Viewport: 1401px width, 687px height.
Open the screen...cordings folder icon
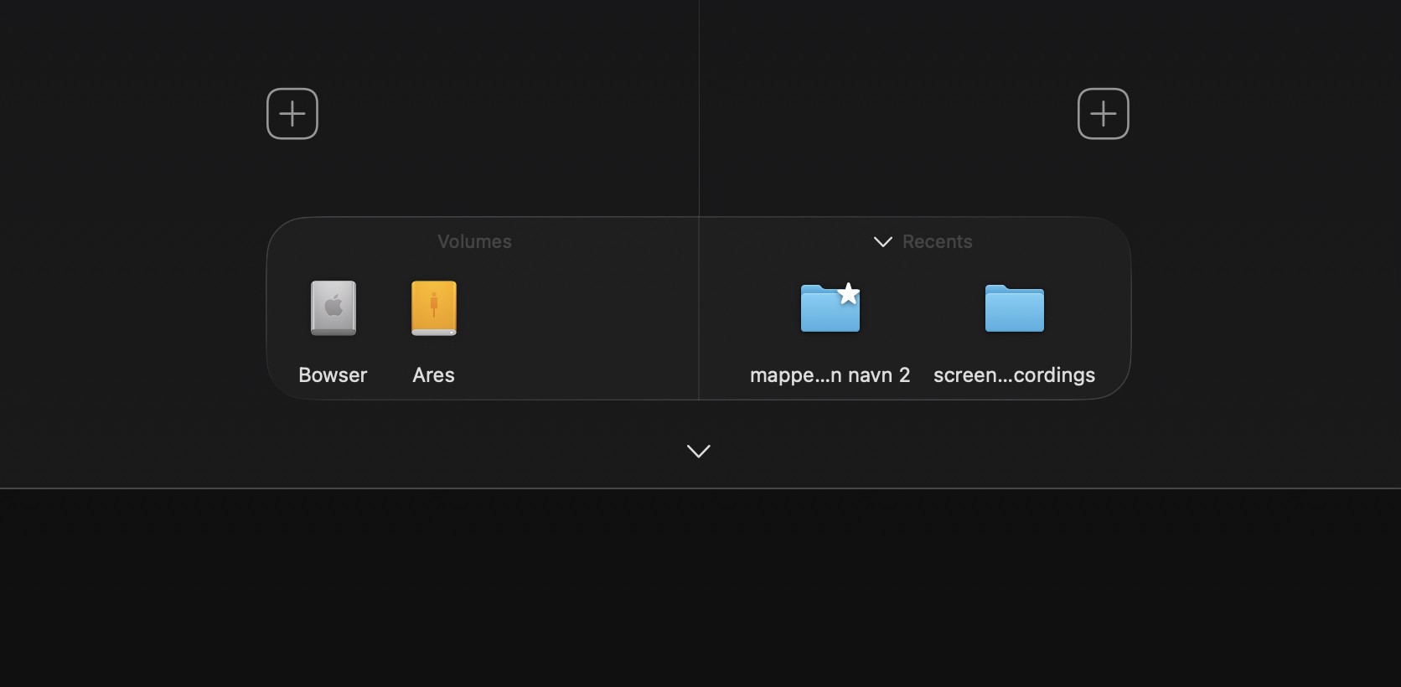coord(1015,308)
